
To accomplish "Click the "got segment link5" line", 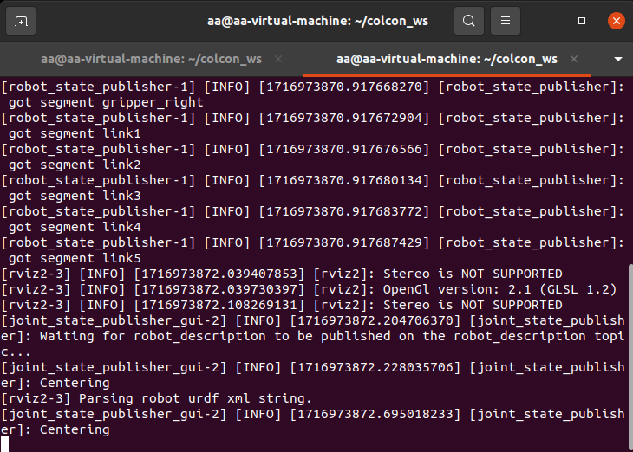I will click(x=75, y=258).
